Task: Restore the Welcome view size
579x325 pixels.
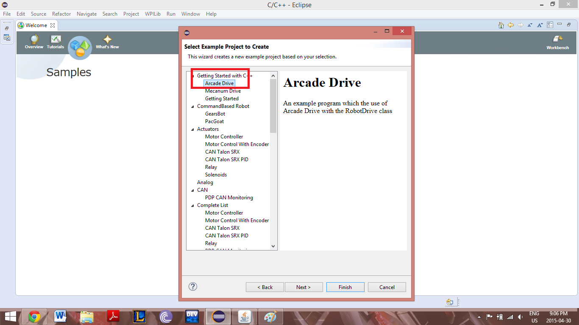Action: coord(568,24)
